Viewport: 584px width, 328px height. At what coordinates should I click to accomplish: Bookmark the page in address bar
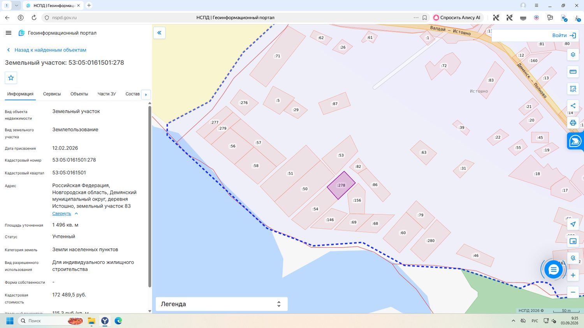[424, 17]
